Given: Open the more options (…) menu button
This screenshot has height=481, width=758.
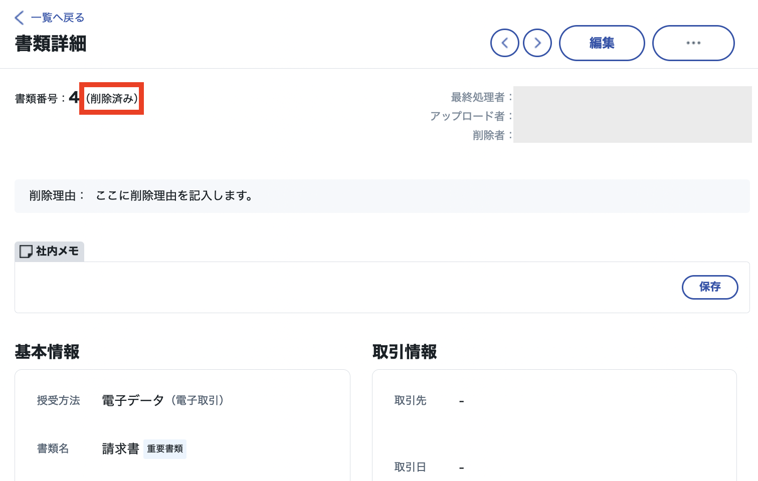Looking at the screenshot, I should pos(693,43).
